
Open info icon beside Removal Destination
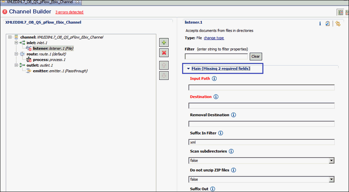(234, 115)
